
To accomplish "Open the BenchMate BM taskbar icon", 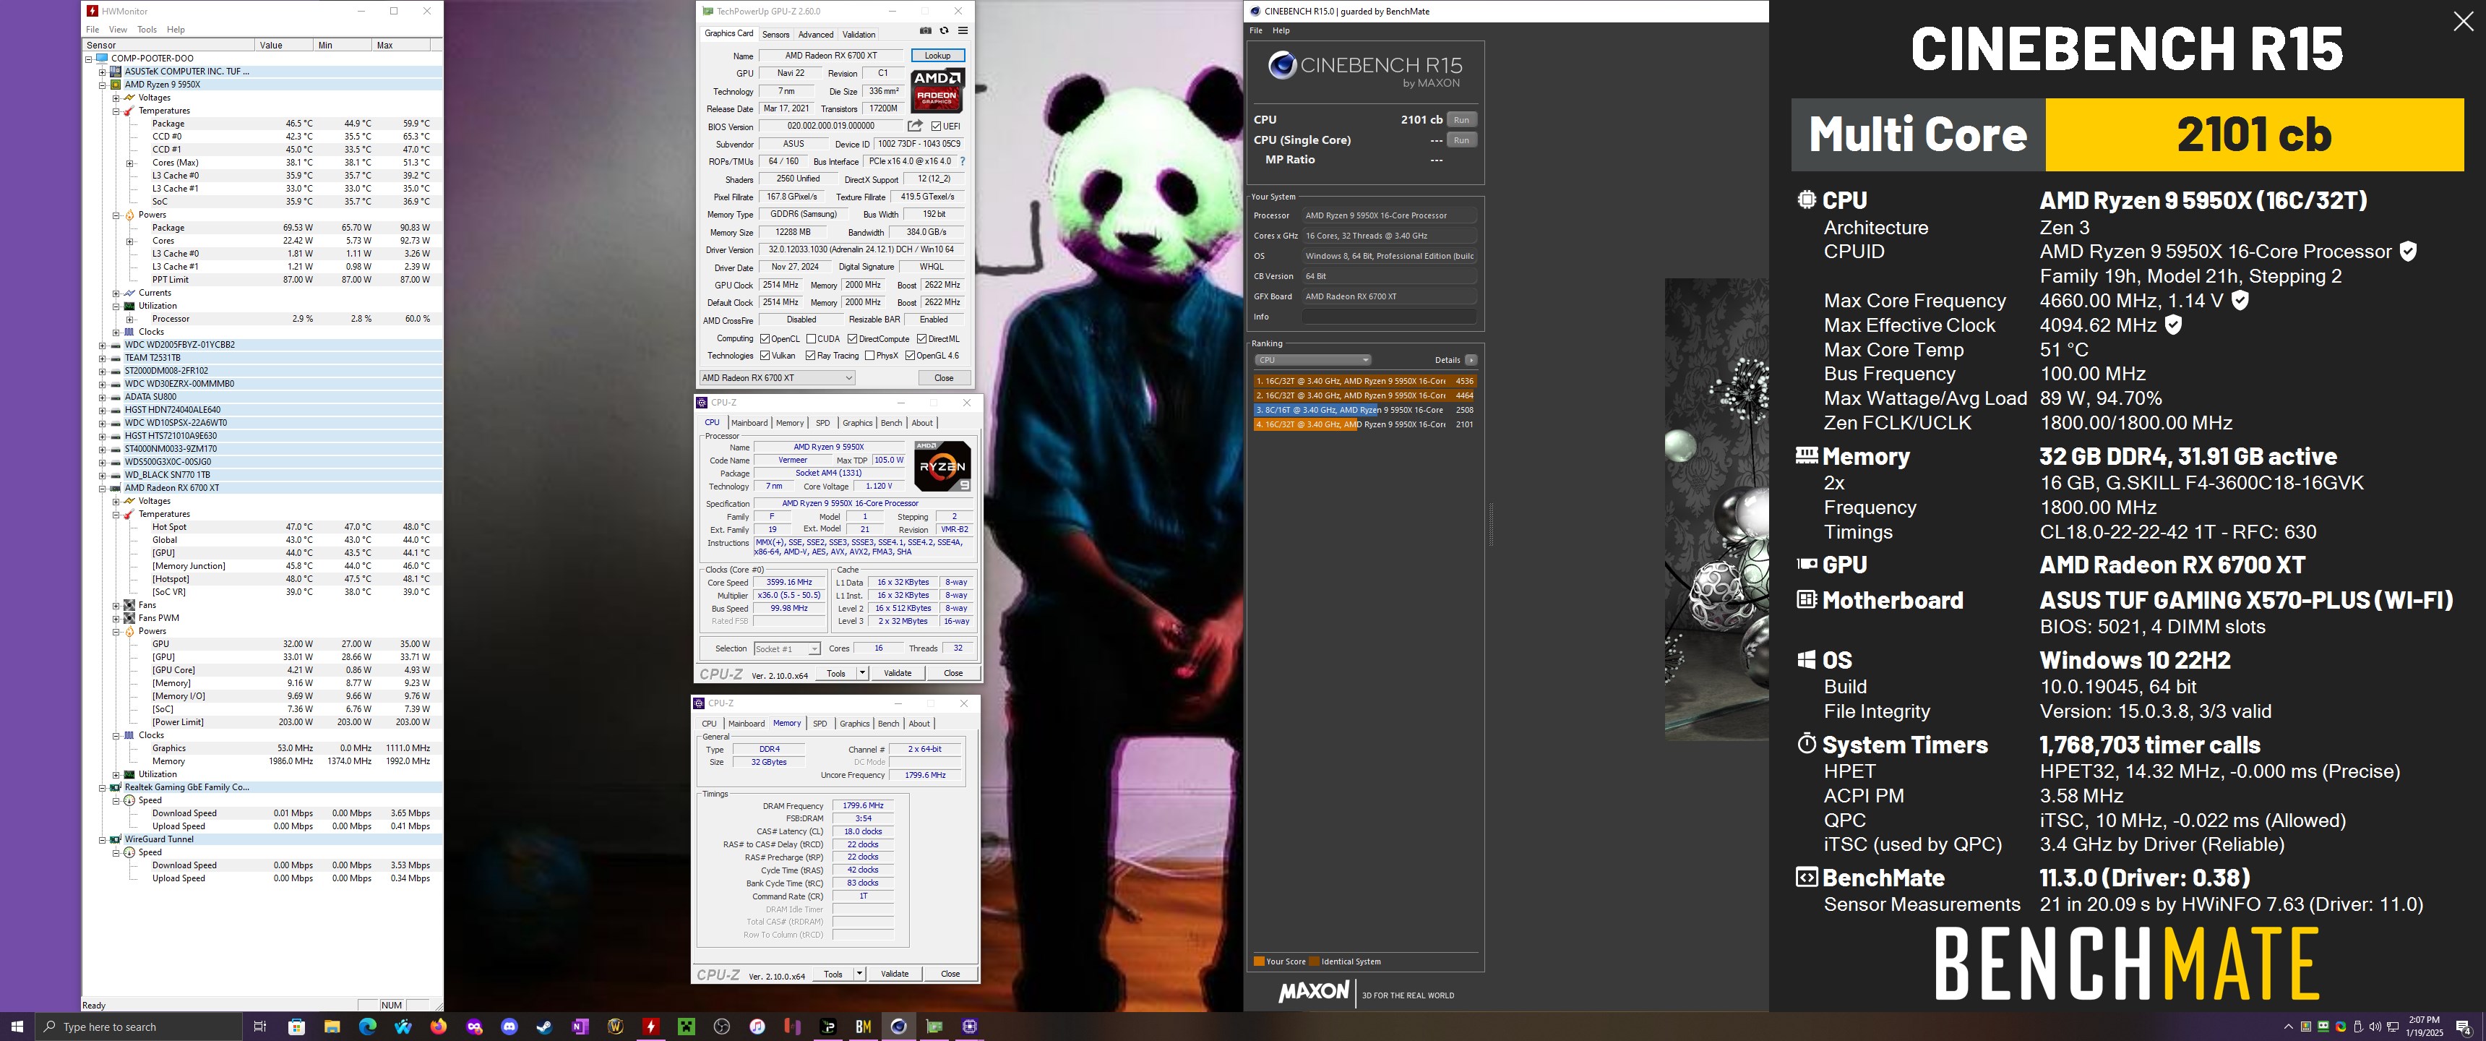I will (863, 1027).
